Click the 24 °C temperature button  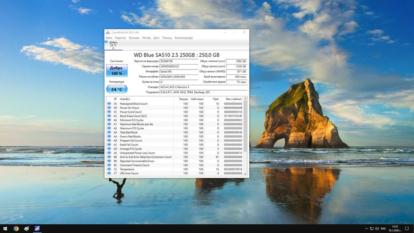click(117, 89)
